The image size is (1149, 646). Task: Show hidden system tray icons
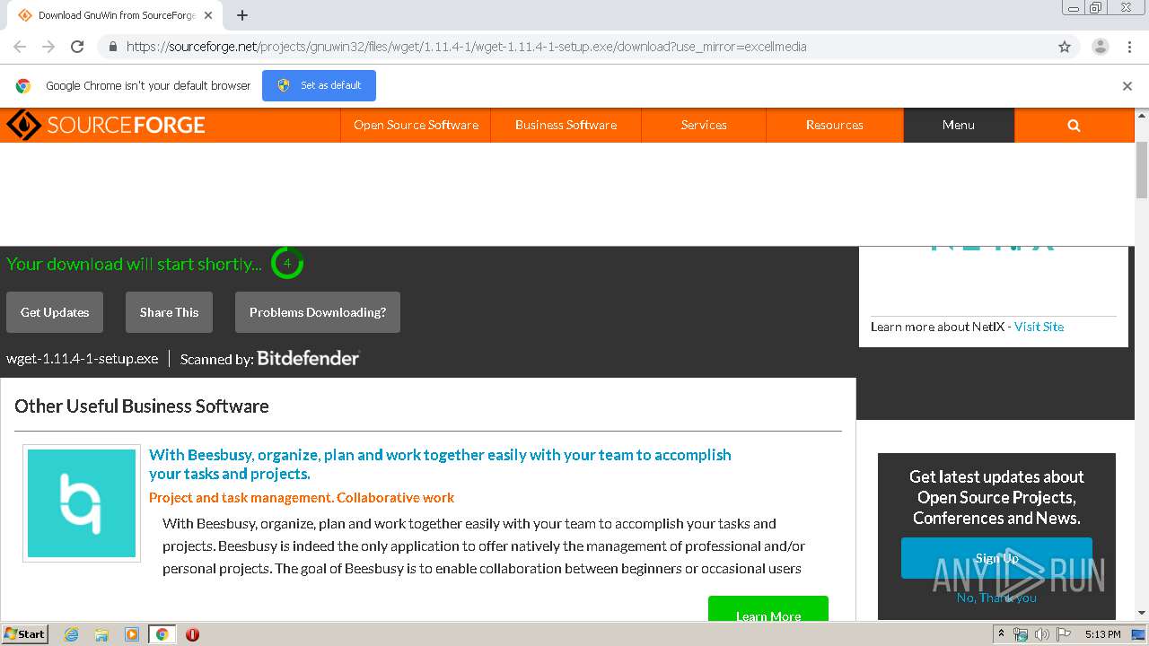coord(1002,633)
